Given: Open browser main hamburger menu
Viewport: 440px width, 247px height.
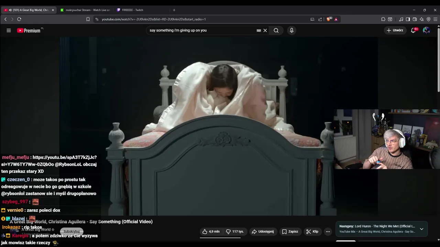Looking at the screenshot, I should (436, 19).
